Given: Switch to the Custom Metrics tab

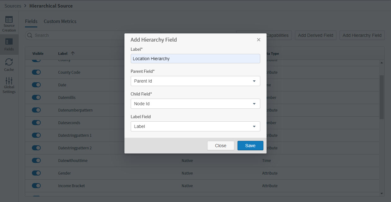Looking at the screenshot, I should pos(60,21).
